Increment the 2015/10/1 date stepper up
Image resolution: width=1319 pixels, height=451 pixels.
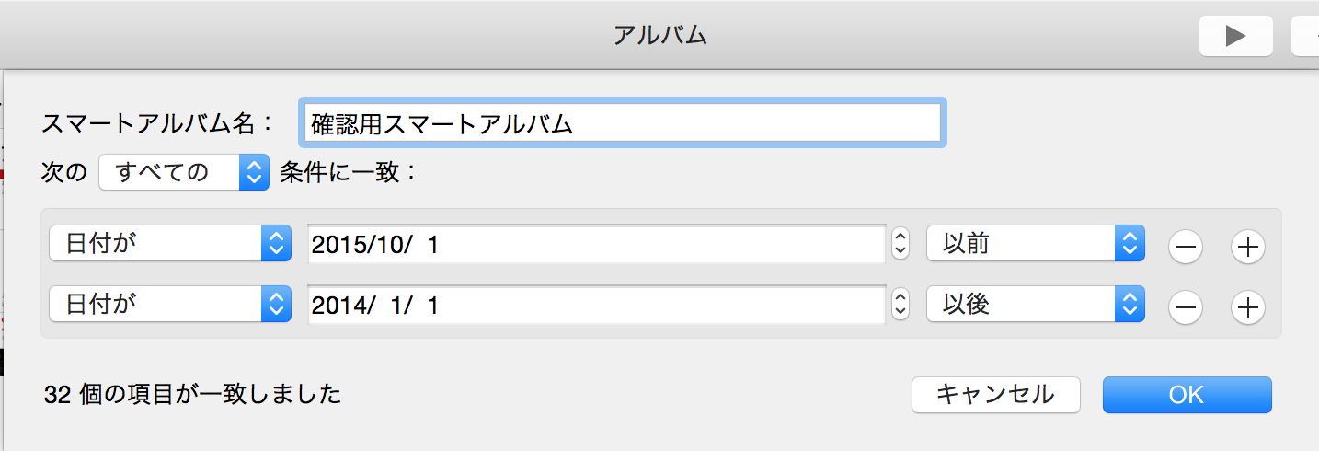click(901, 237)
